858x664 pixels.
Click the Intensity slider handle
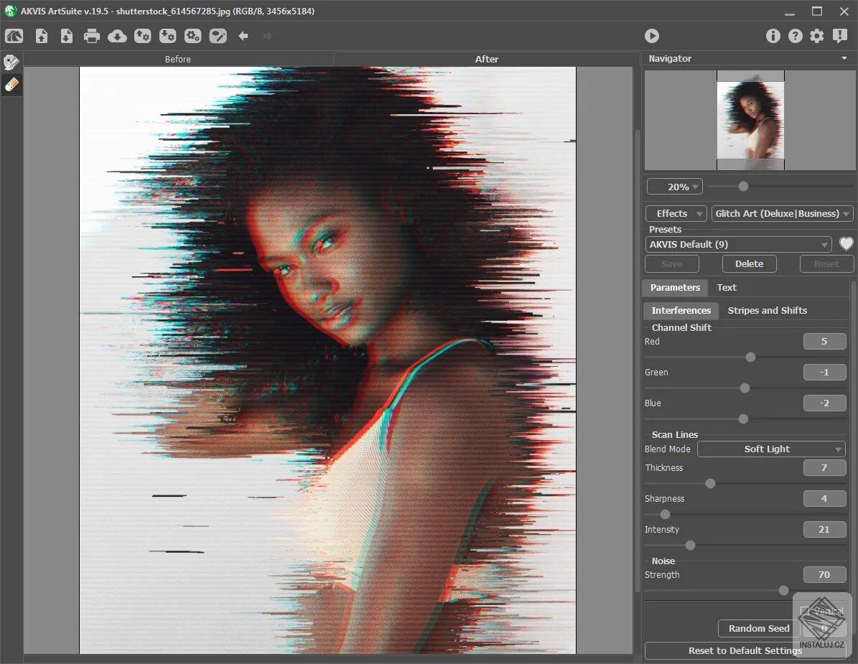click(x=691, y=546)
